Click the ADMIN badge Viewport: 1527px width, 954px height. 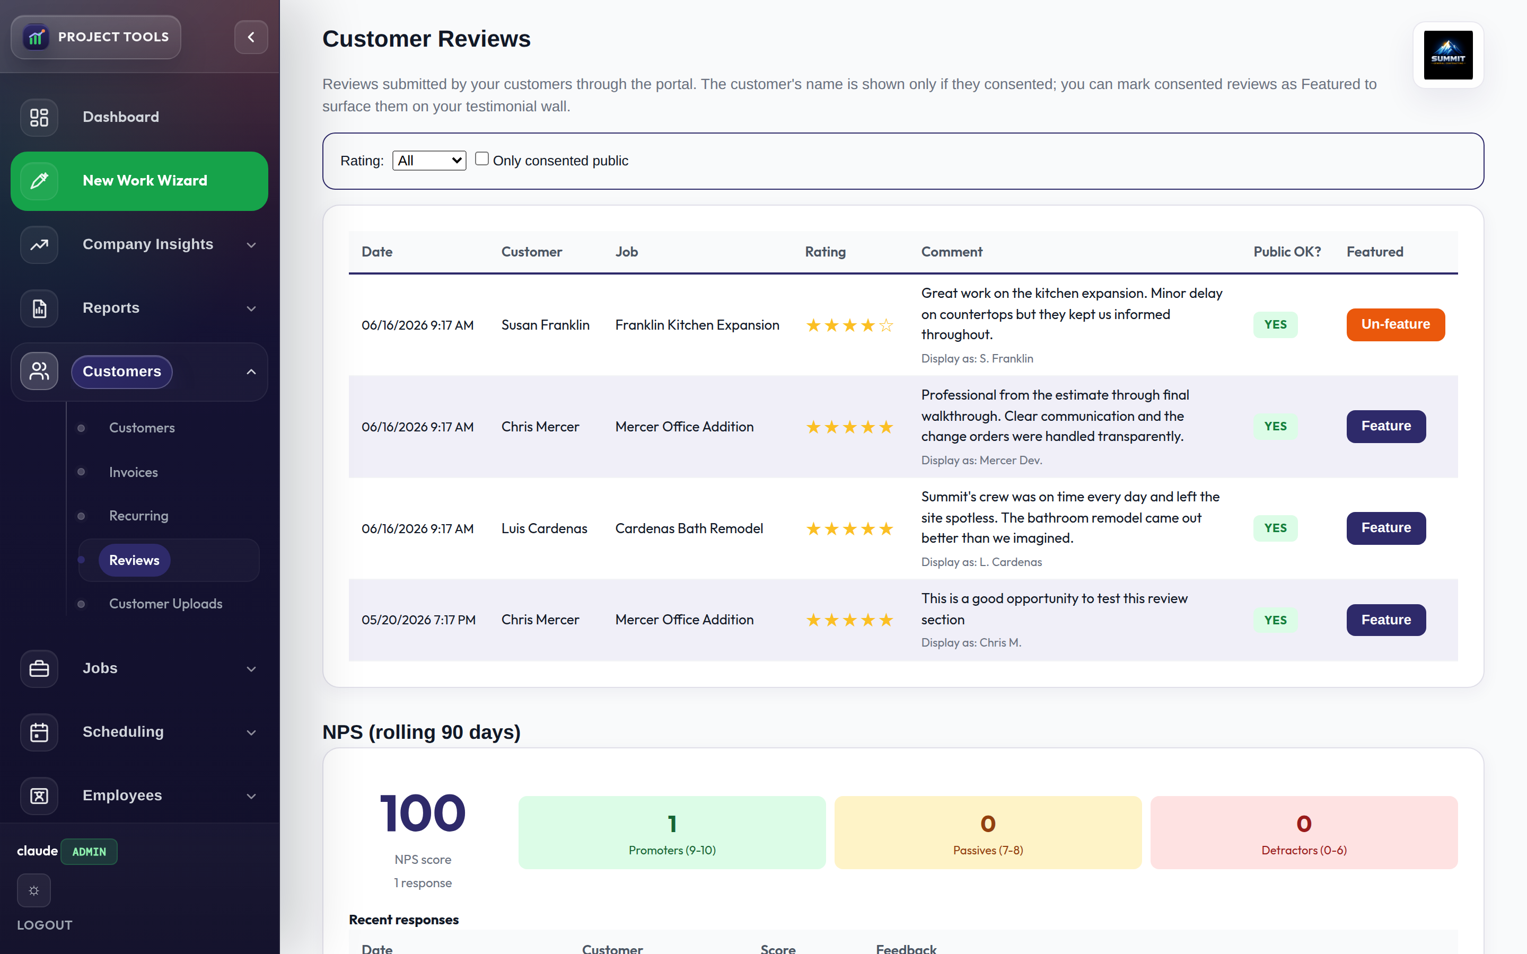coord(89,852)
